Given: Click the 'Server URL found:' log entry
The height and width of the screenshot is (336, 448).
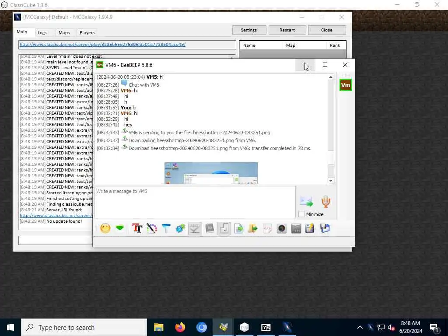Looking at the screenshot, I should (x=51, y=210).
